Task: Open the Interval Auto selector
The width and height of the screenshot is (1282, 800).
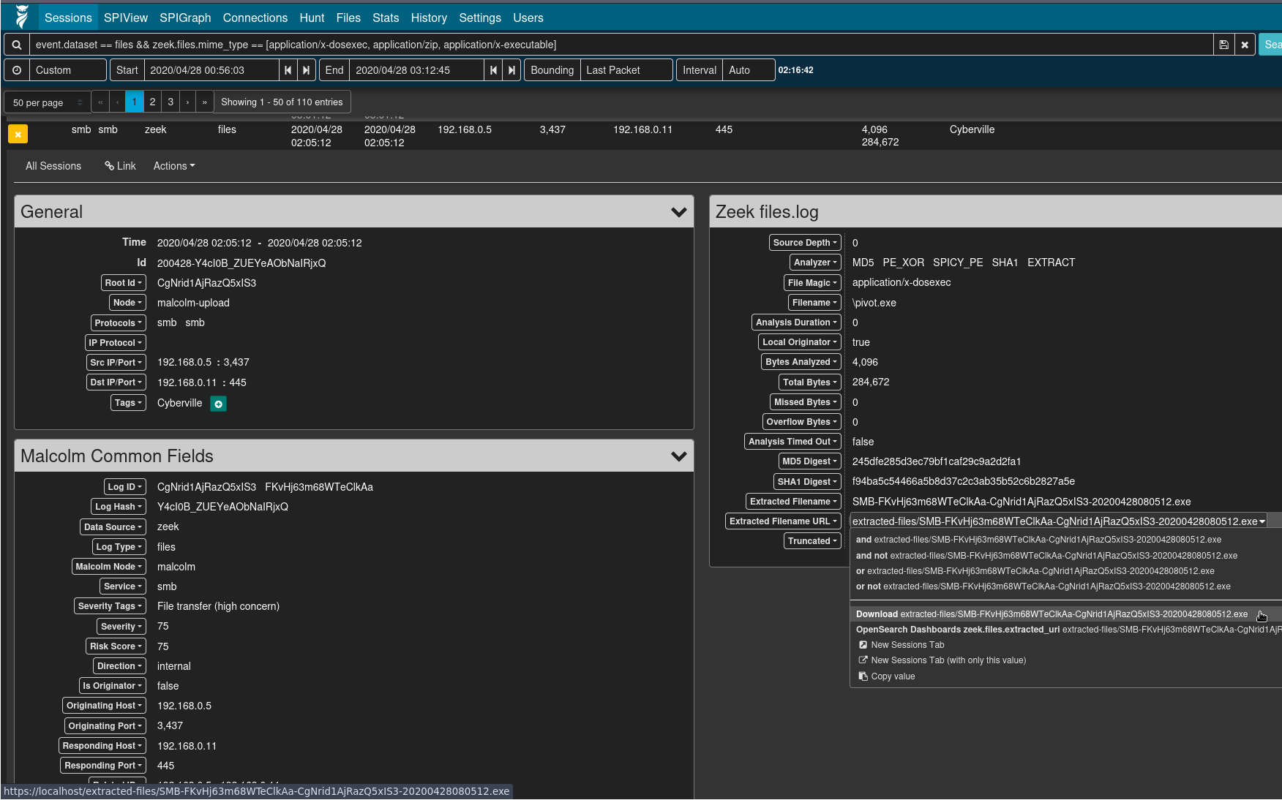Action: pos(749,70)
